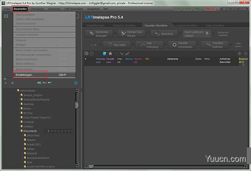Open the Einstellungen menu entry
The image size is (251, 171).
click(44, 75)
